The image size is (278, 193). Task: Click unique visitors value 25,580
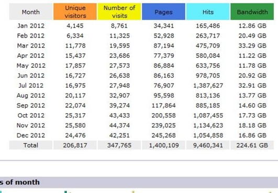75,125
